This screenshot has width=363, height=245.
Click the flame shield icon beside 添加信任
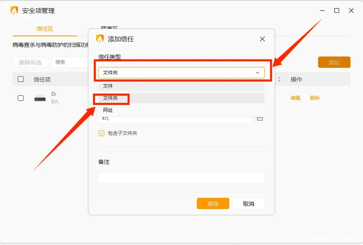(x=100, y=39)
